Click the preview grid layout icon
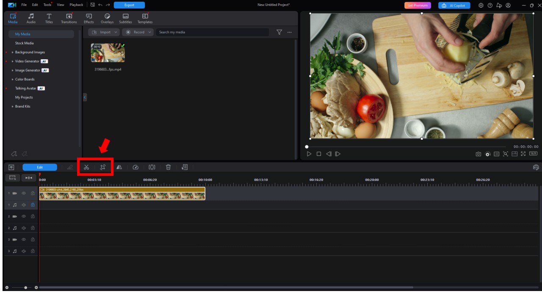This screenshot has height=305, width=542. [x=514, y=154]
